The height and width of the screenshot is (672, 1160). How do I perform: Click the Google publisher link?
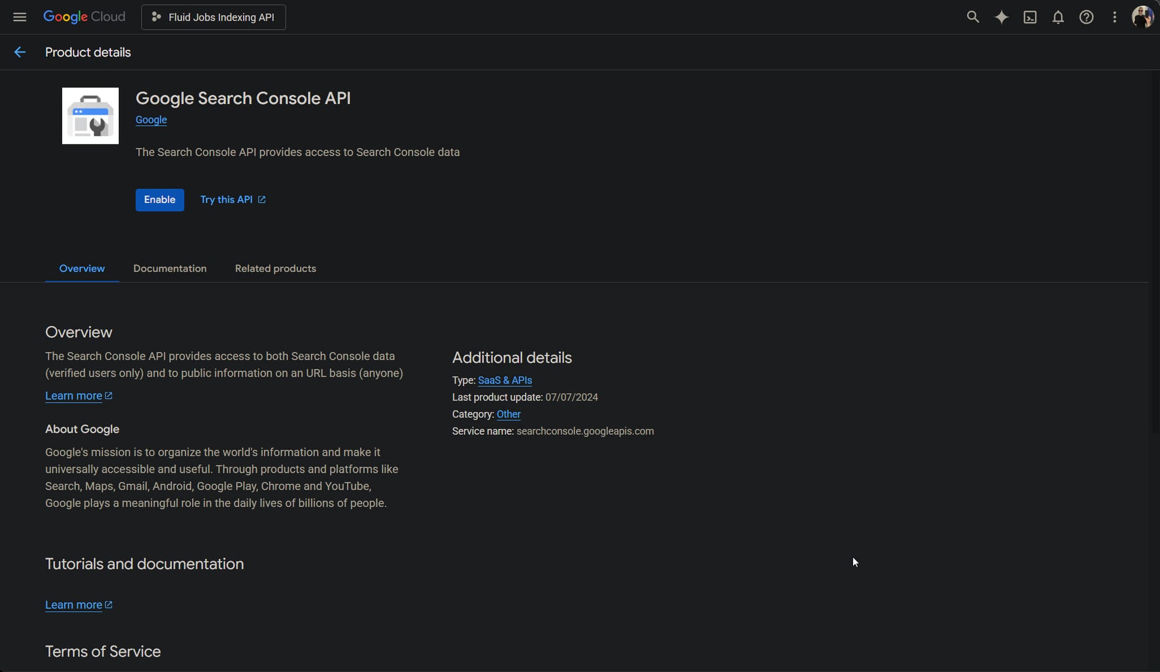point(151,120)
